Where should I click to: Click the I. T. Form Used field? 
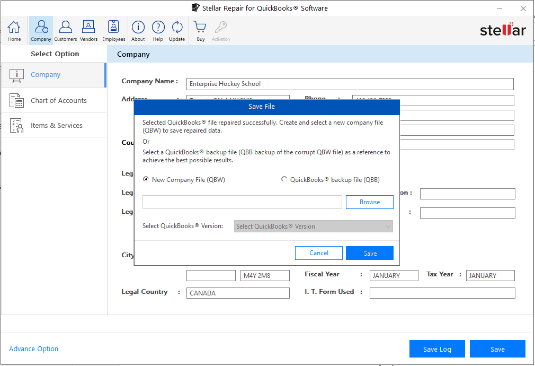click(x=442, y=293)
